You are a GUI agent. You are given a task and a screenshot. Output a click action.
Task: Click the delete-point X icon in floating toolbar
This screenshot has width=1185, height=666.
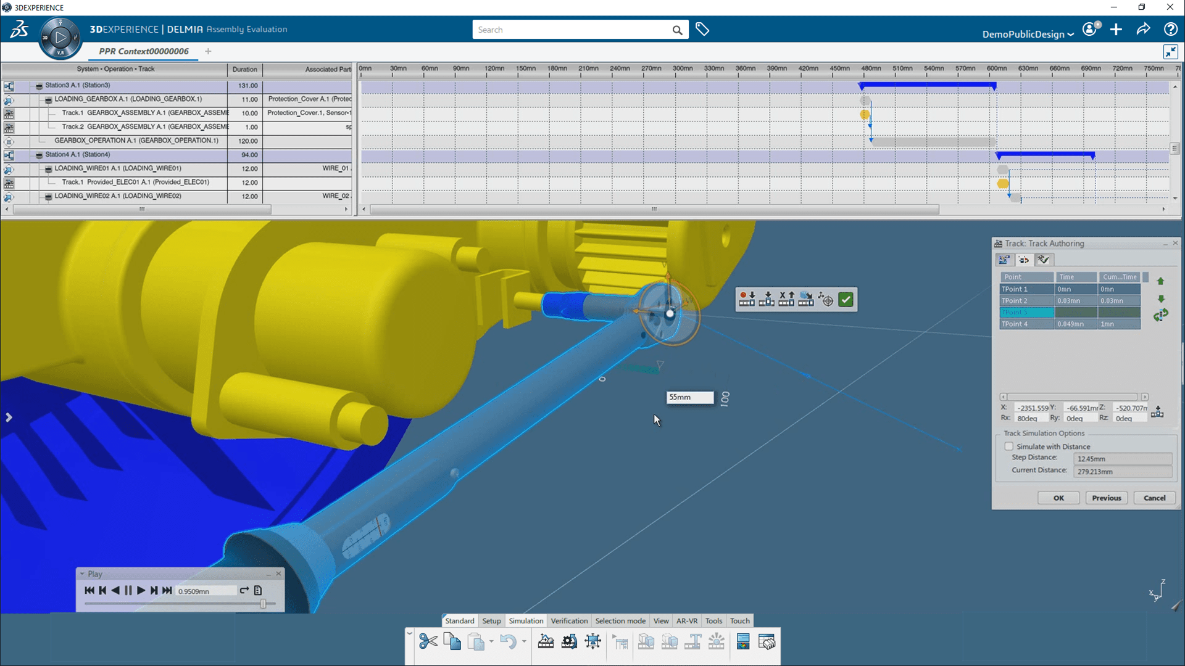786,300
